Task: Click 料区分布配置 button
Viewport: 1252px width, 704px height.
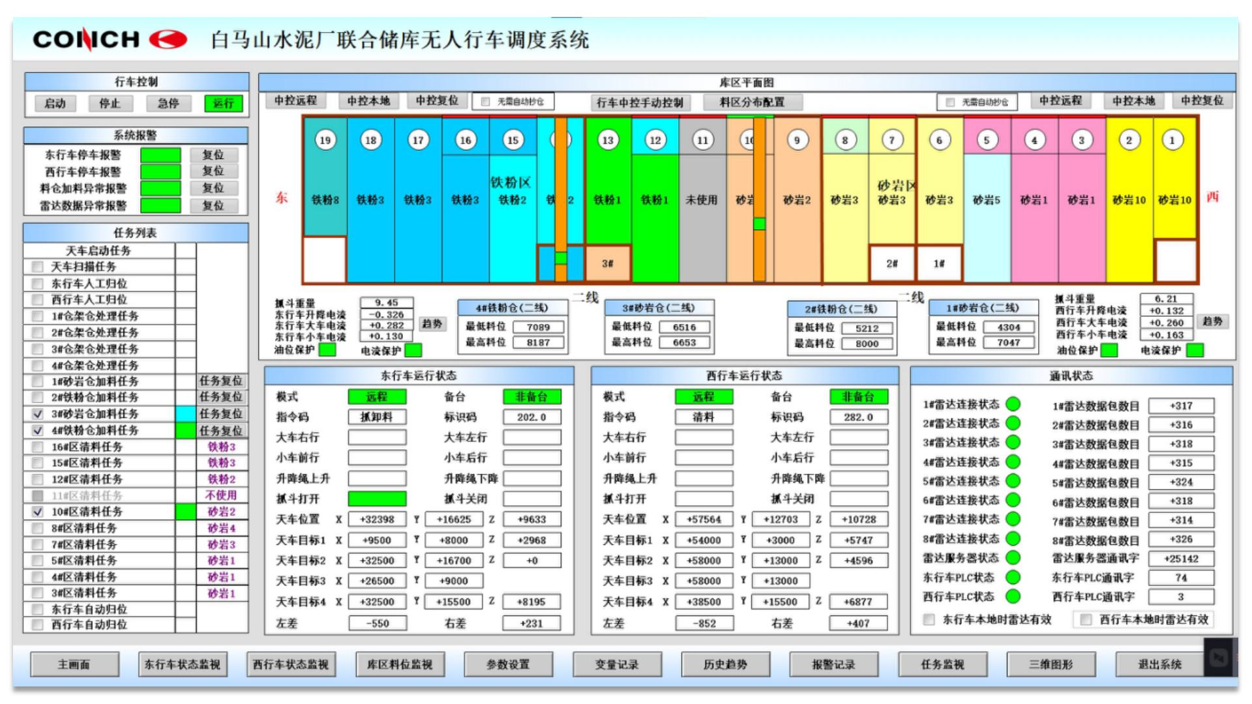Action: [x=752, y=102]
